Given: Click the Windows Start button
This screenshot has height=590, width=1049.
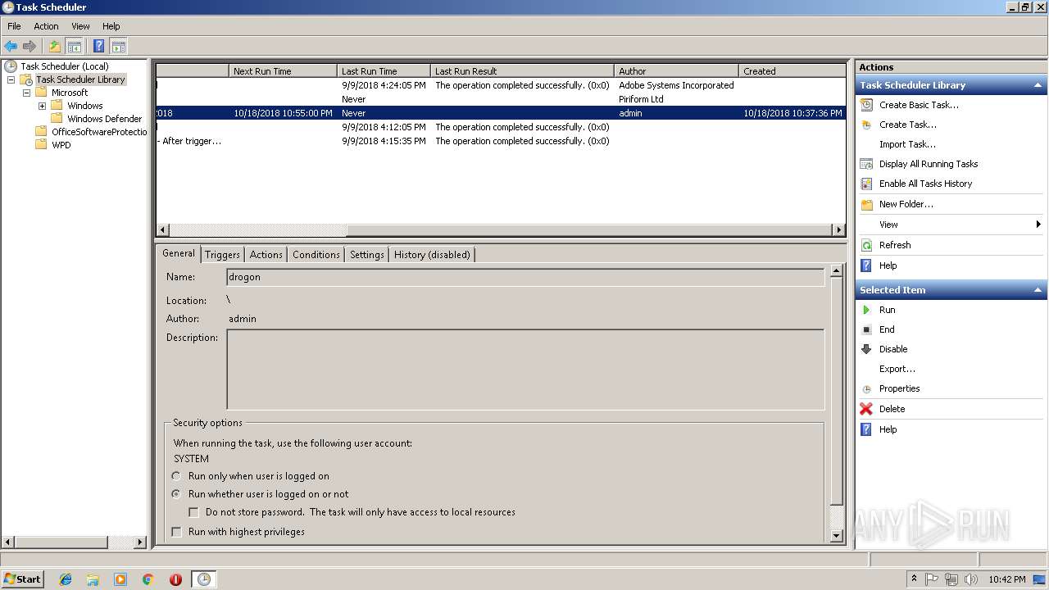Looking at the screenshot, I should [23, 579].
